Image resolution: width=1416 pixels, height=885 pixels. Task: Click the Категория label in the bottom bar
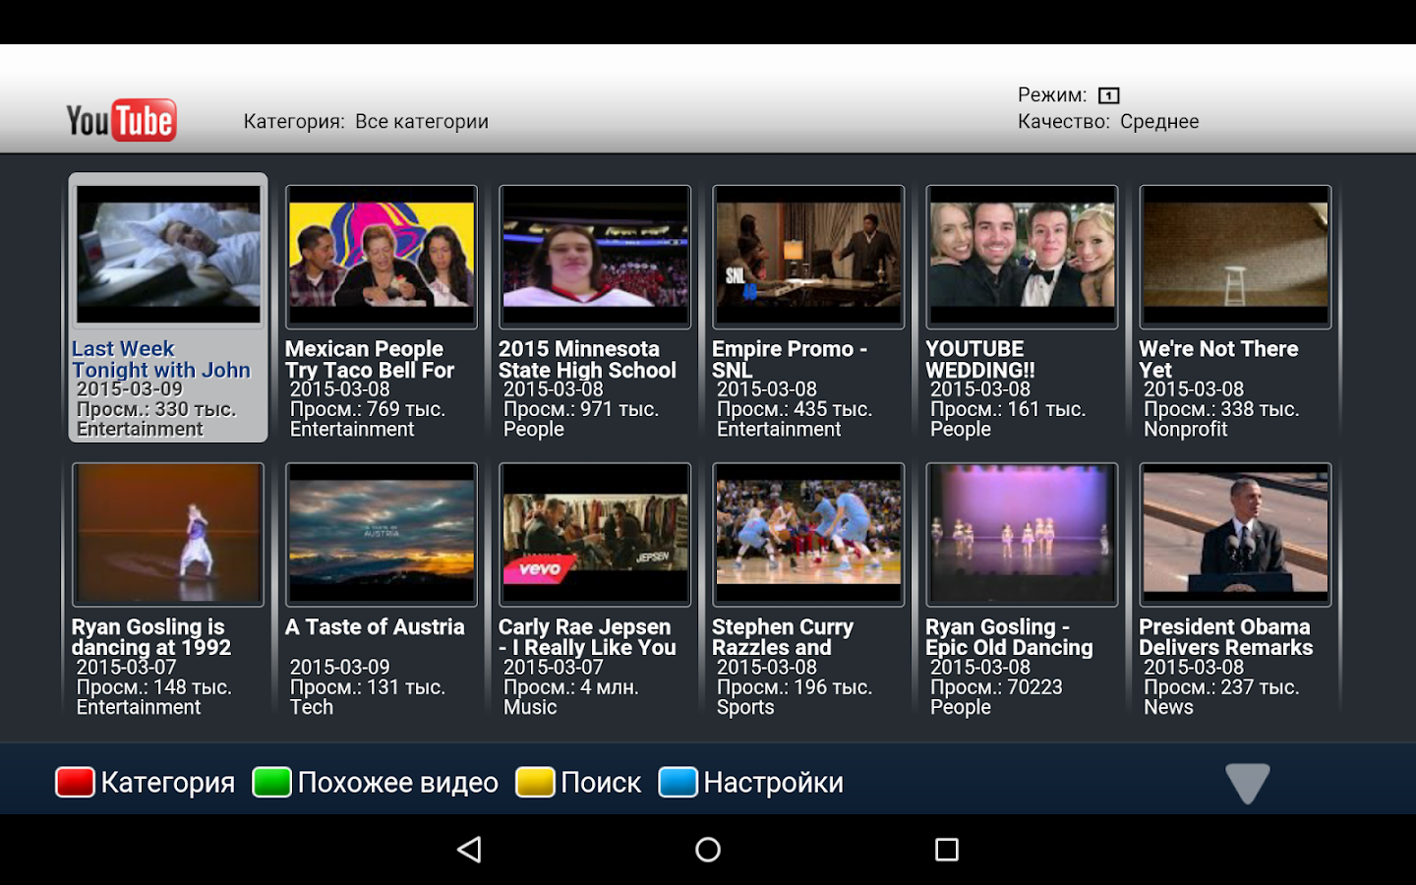[x=168, y=783]
